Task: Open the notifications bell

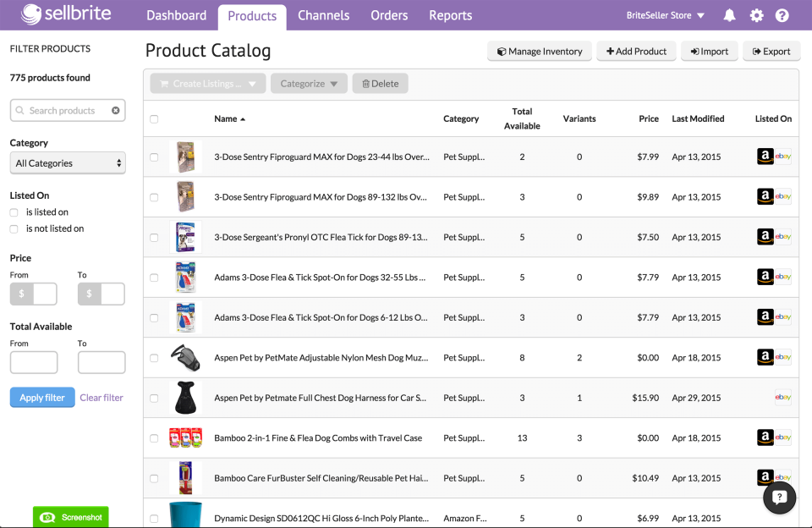Action: (x=729, y=15)
